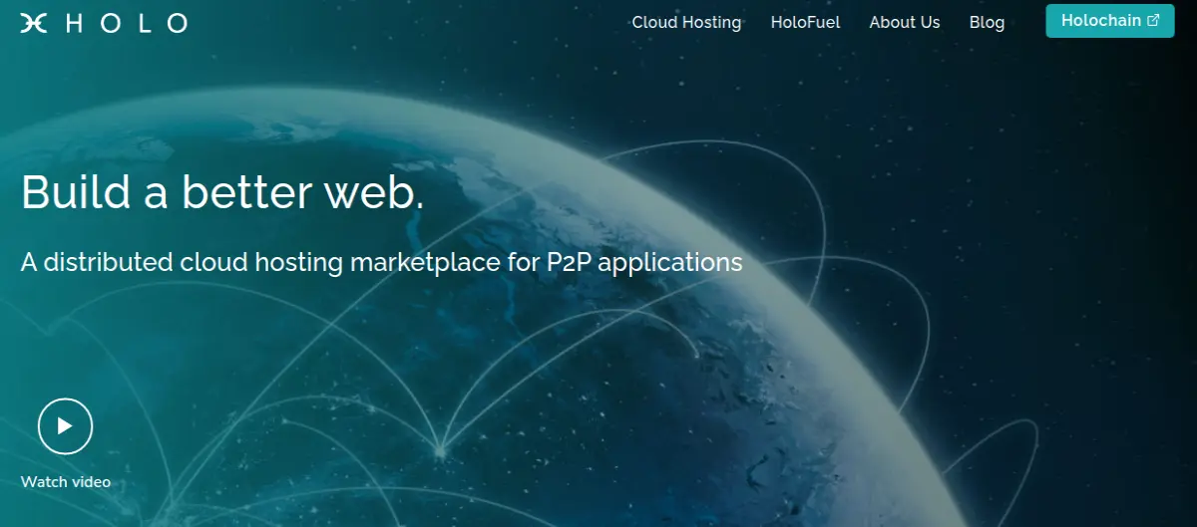This screenshot has height=527, width=1197.
Task: Open the HOLO wordmark home link
Action: coord(127,23)
